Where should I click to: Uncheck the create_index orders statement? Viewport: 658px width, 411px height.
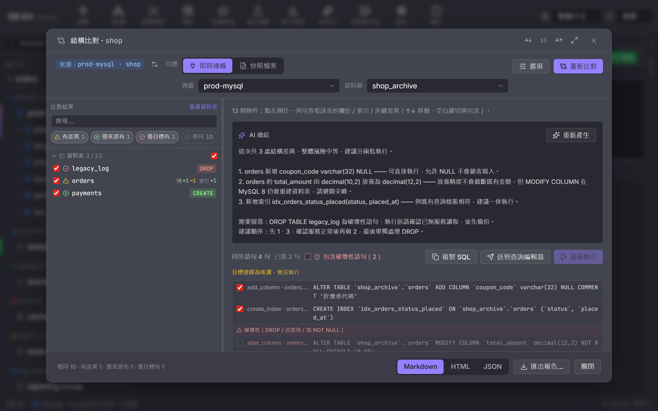pyautogui.click(x=240, y=309)
